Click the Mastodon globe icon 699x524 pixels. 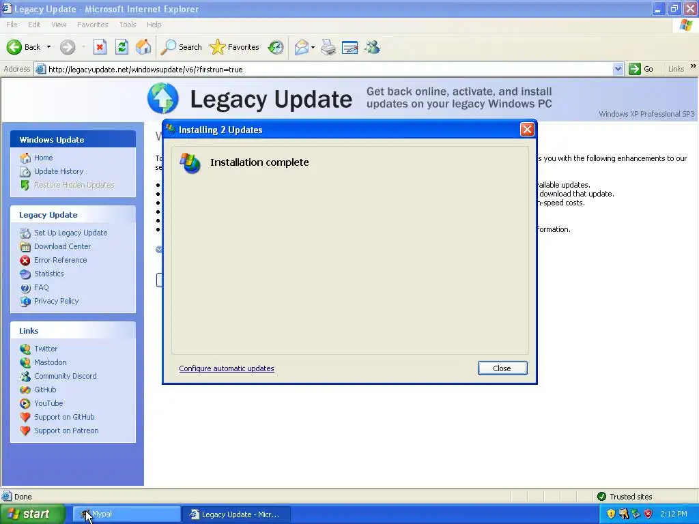(x=25, y=363)
